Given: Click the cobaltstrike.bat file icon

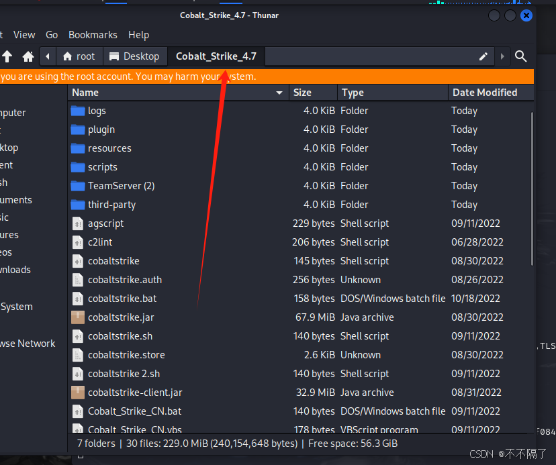Looking at the screenshot, I should coord(78,299).
